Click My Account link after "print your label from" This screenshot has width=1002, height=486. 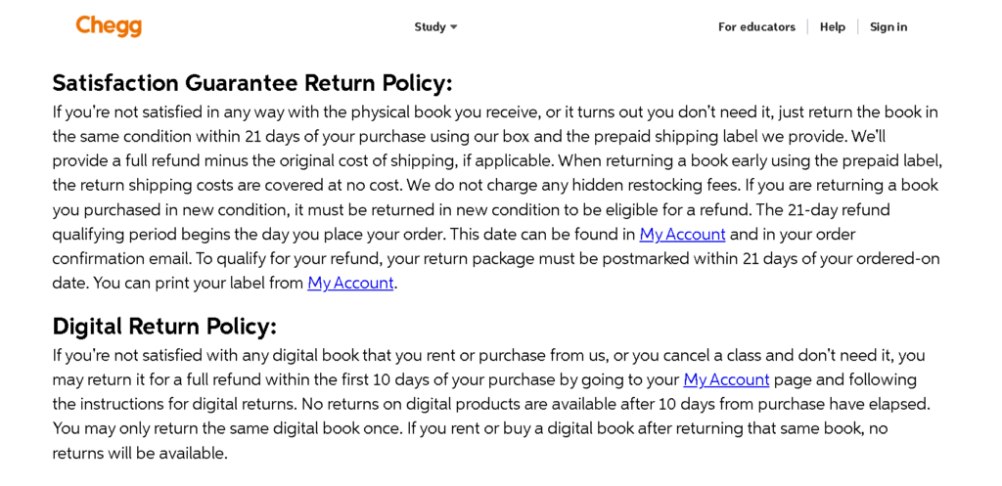coord(350,284)
